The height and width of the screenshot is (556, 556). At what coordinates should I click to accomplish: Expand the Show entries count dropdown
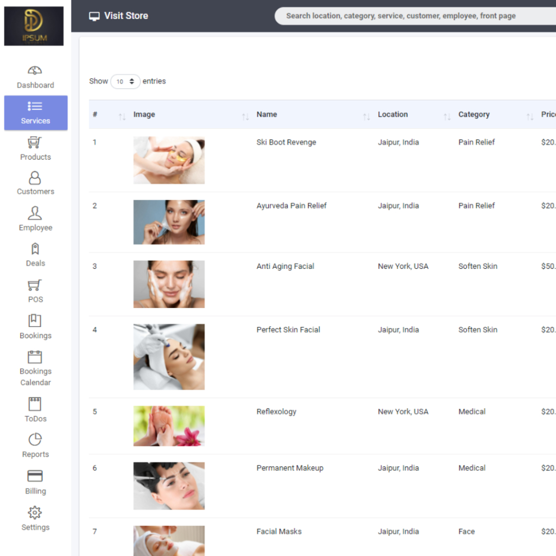125,81
